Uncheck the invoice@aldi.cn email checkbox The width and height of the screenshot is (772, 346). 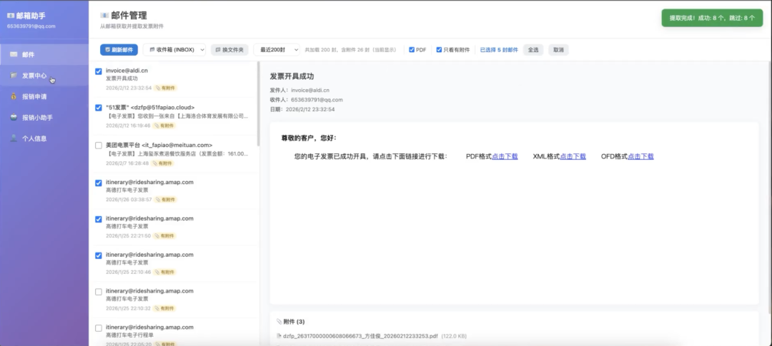point(99,71)
